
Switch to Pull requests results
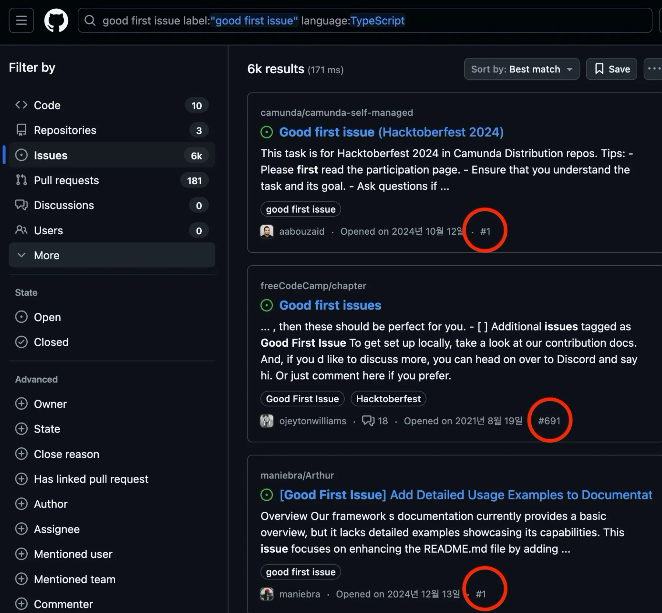tap(112, 180)
